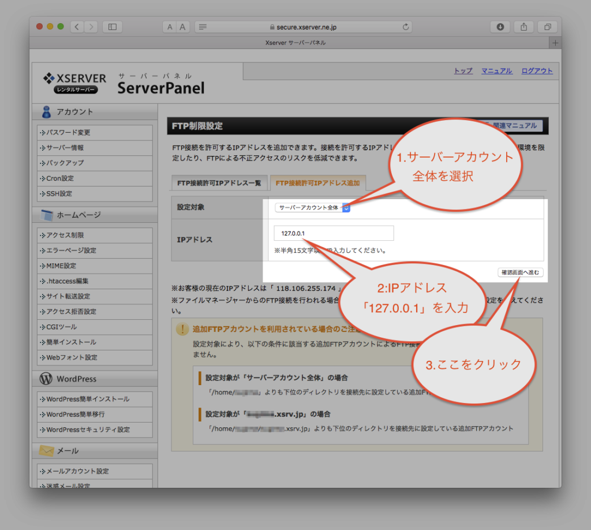591x530 pixels.
Task: Open Cron設定 in sidebar
Action: point(95,178)
